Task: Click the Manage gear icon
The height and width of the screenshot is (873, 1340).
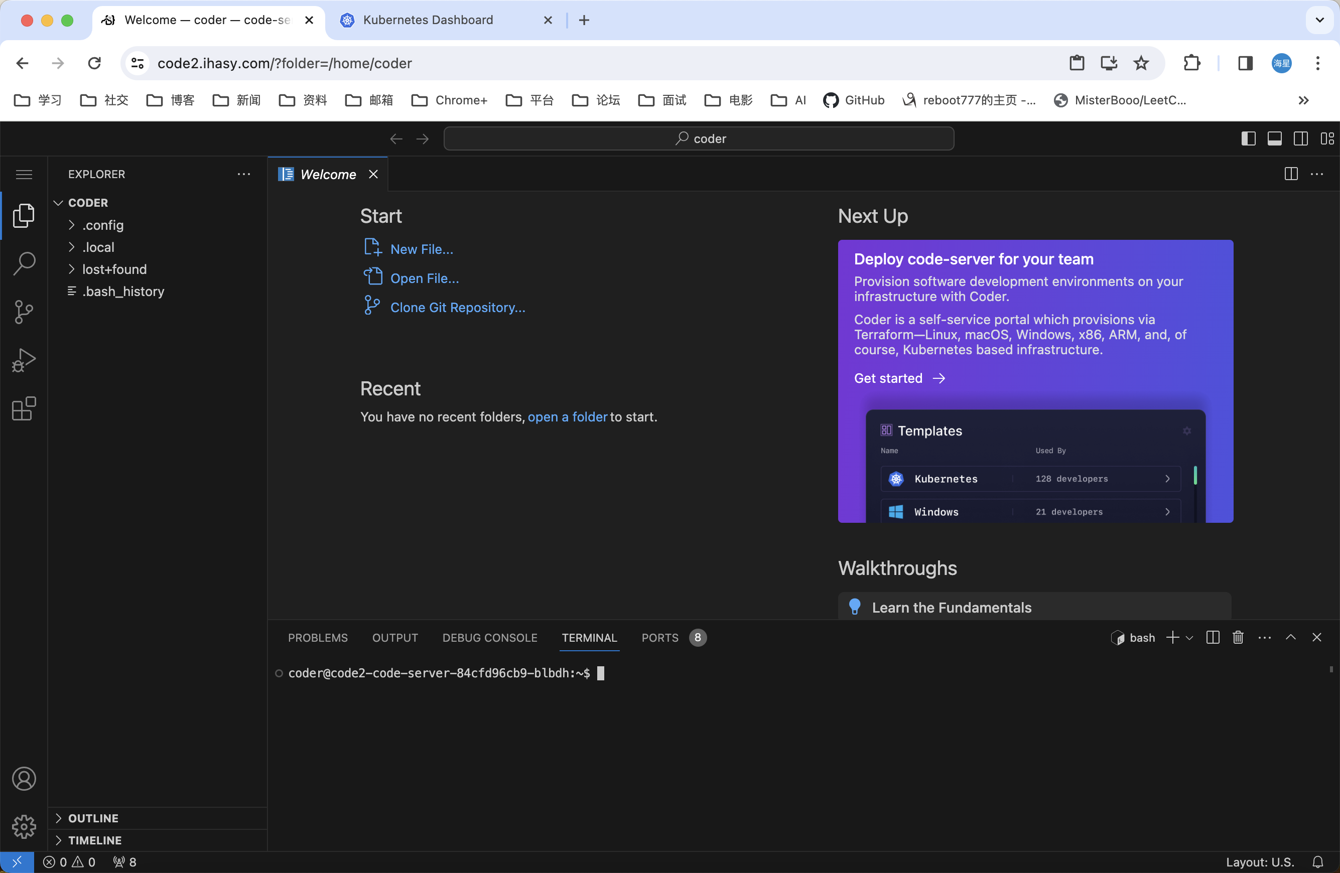Action: click(x=24, y=826)
